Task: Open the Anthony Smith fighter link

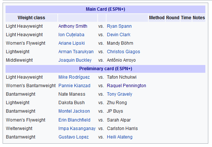Action: tap(73, 26)
